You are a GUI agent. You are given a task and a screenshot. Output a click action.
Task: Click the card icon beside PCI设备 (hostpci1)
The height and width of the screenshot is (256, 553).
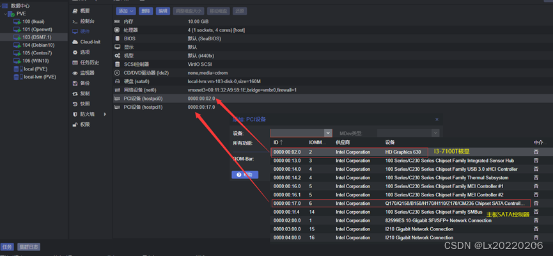(x=117, y=107)
